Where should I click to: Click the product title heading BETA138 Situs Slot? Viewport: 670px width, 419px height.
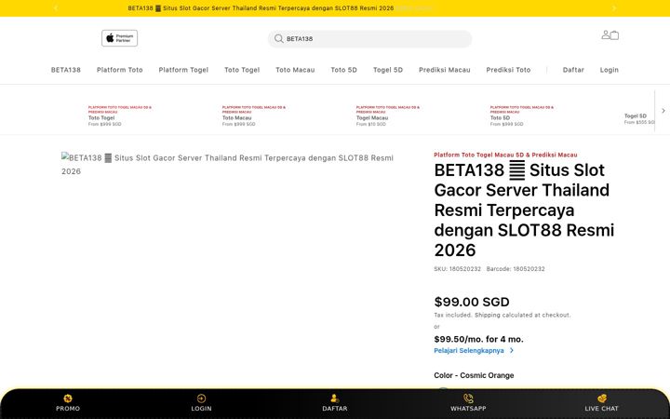click(x=524, y=209)
